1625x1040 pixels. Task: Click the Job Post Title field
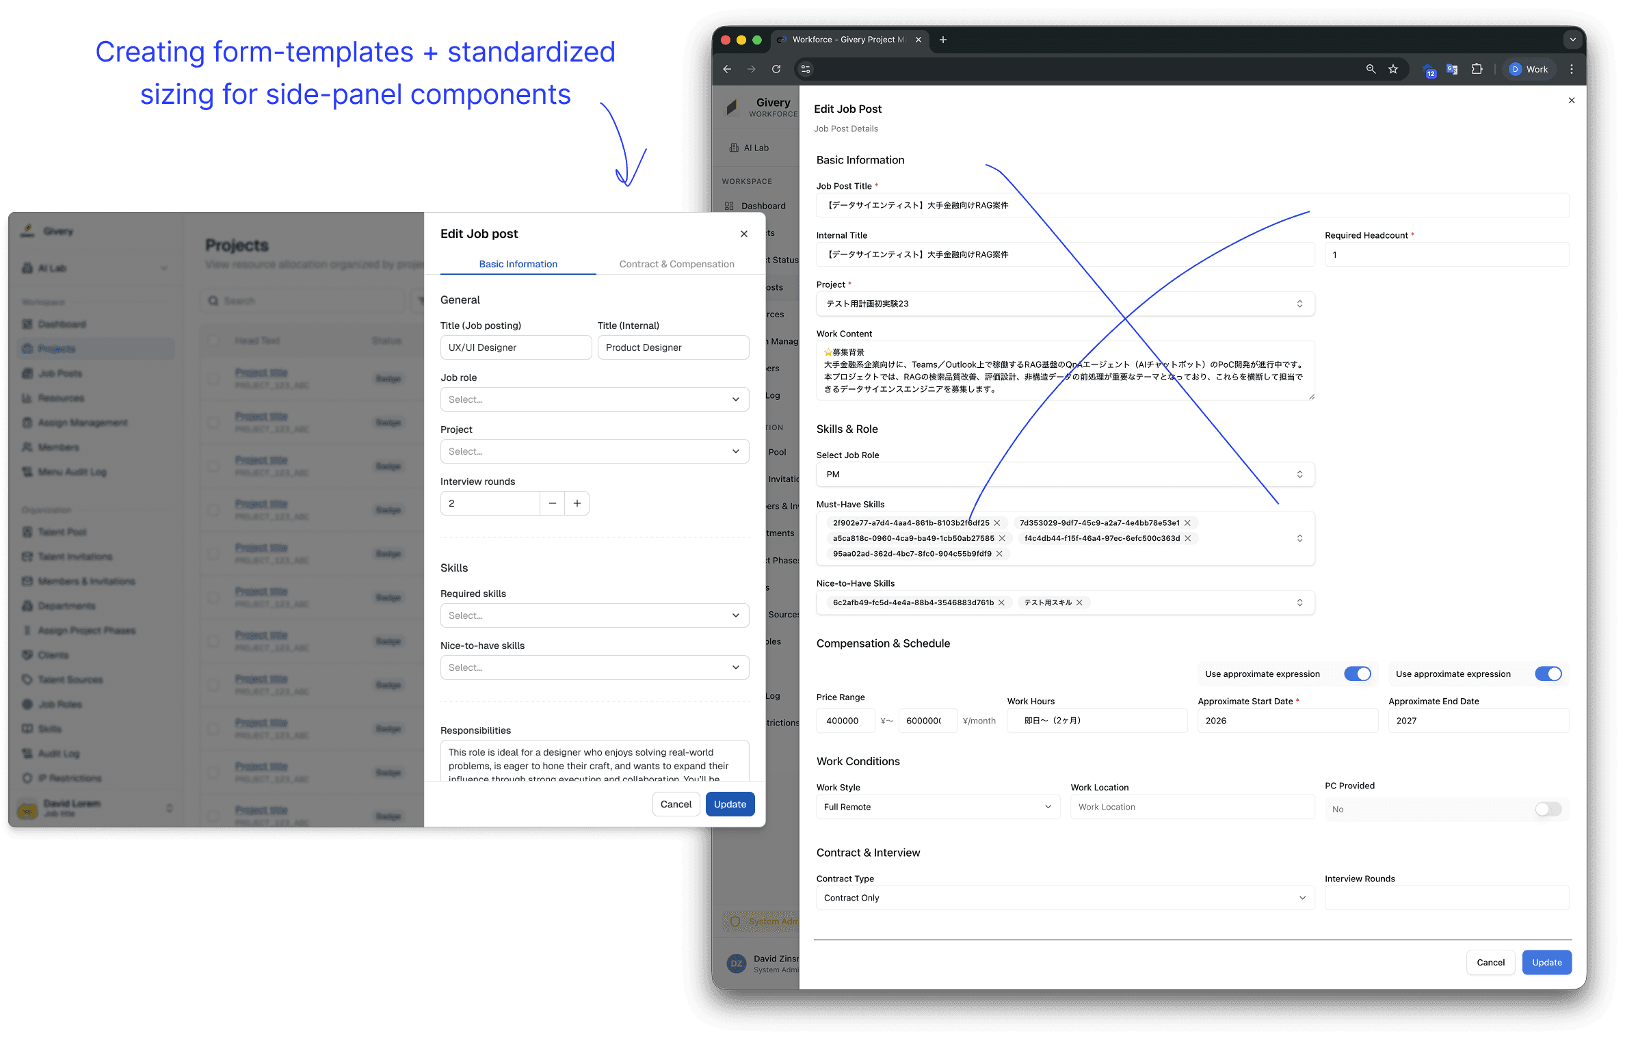(1193, 205)
